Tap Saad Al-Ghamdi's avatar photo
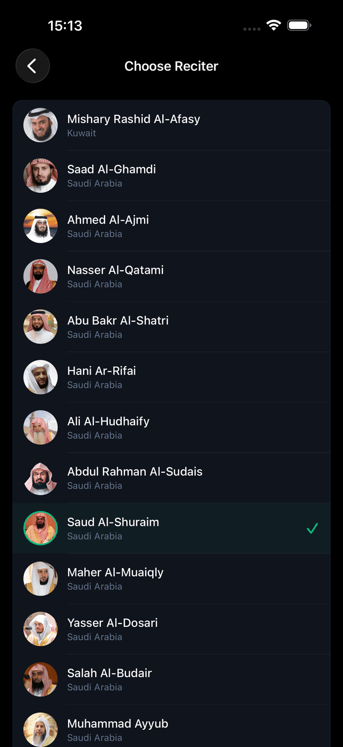Screen dimensions: 343x747 40,175
